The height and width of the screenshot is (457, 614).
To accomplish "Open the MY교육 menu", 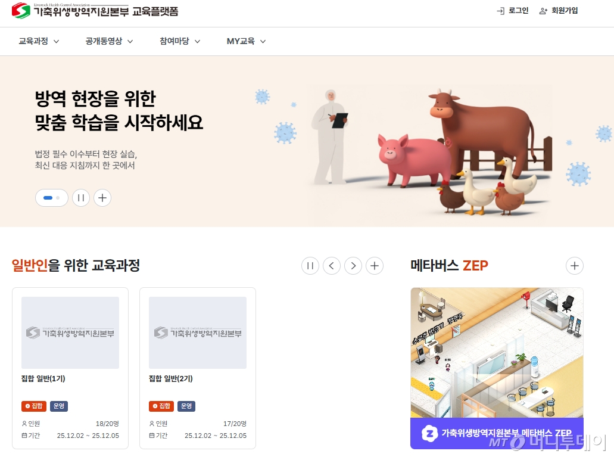I will [247, 41].
